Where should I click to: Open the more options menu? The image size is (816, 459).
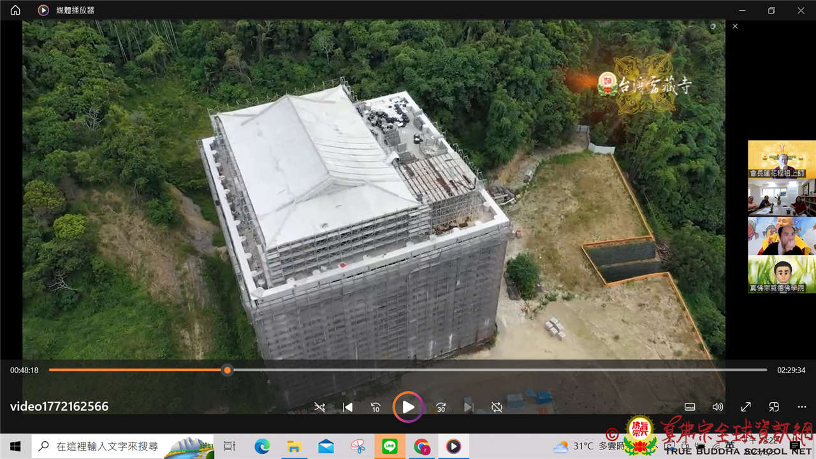[802, 407]
